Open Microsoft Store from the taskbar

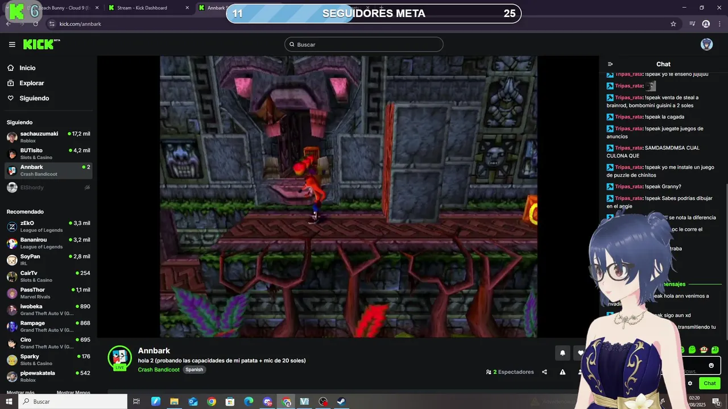click(x=230, y=402)
